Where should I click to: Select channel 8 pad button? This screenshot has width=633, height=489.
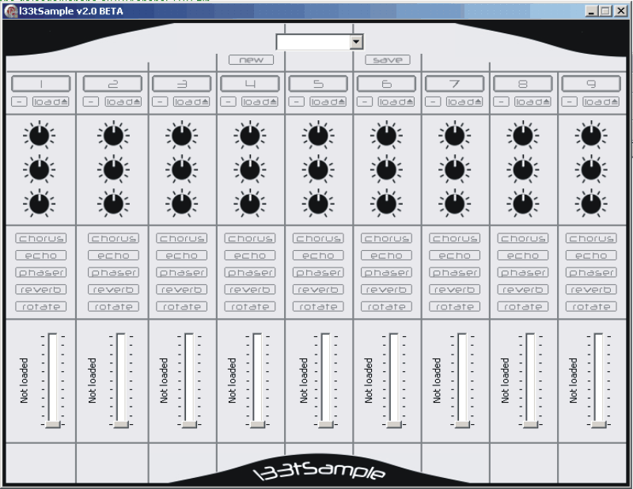(x=522, y=83)
